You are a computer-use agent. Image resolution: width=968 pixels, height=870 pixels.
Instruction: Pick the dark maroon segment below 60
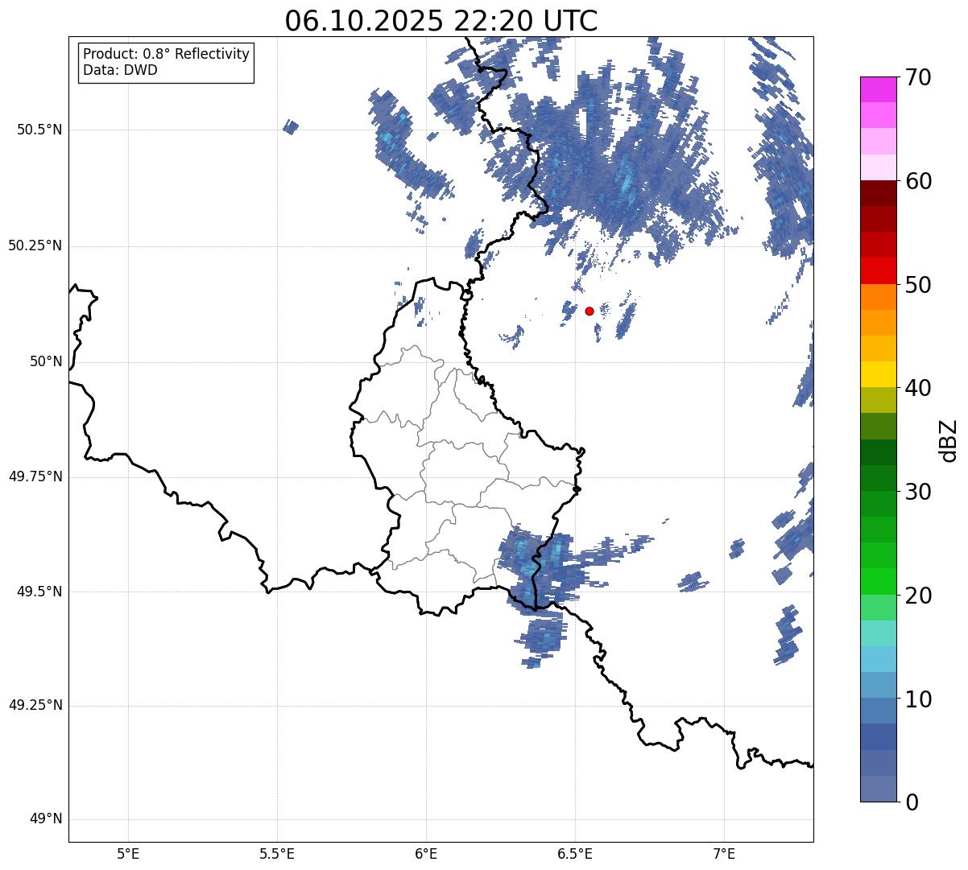coord(878,193)
